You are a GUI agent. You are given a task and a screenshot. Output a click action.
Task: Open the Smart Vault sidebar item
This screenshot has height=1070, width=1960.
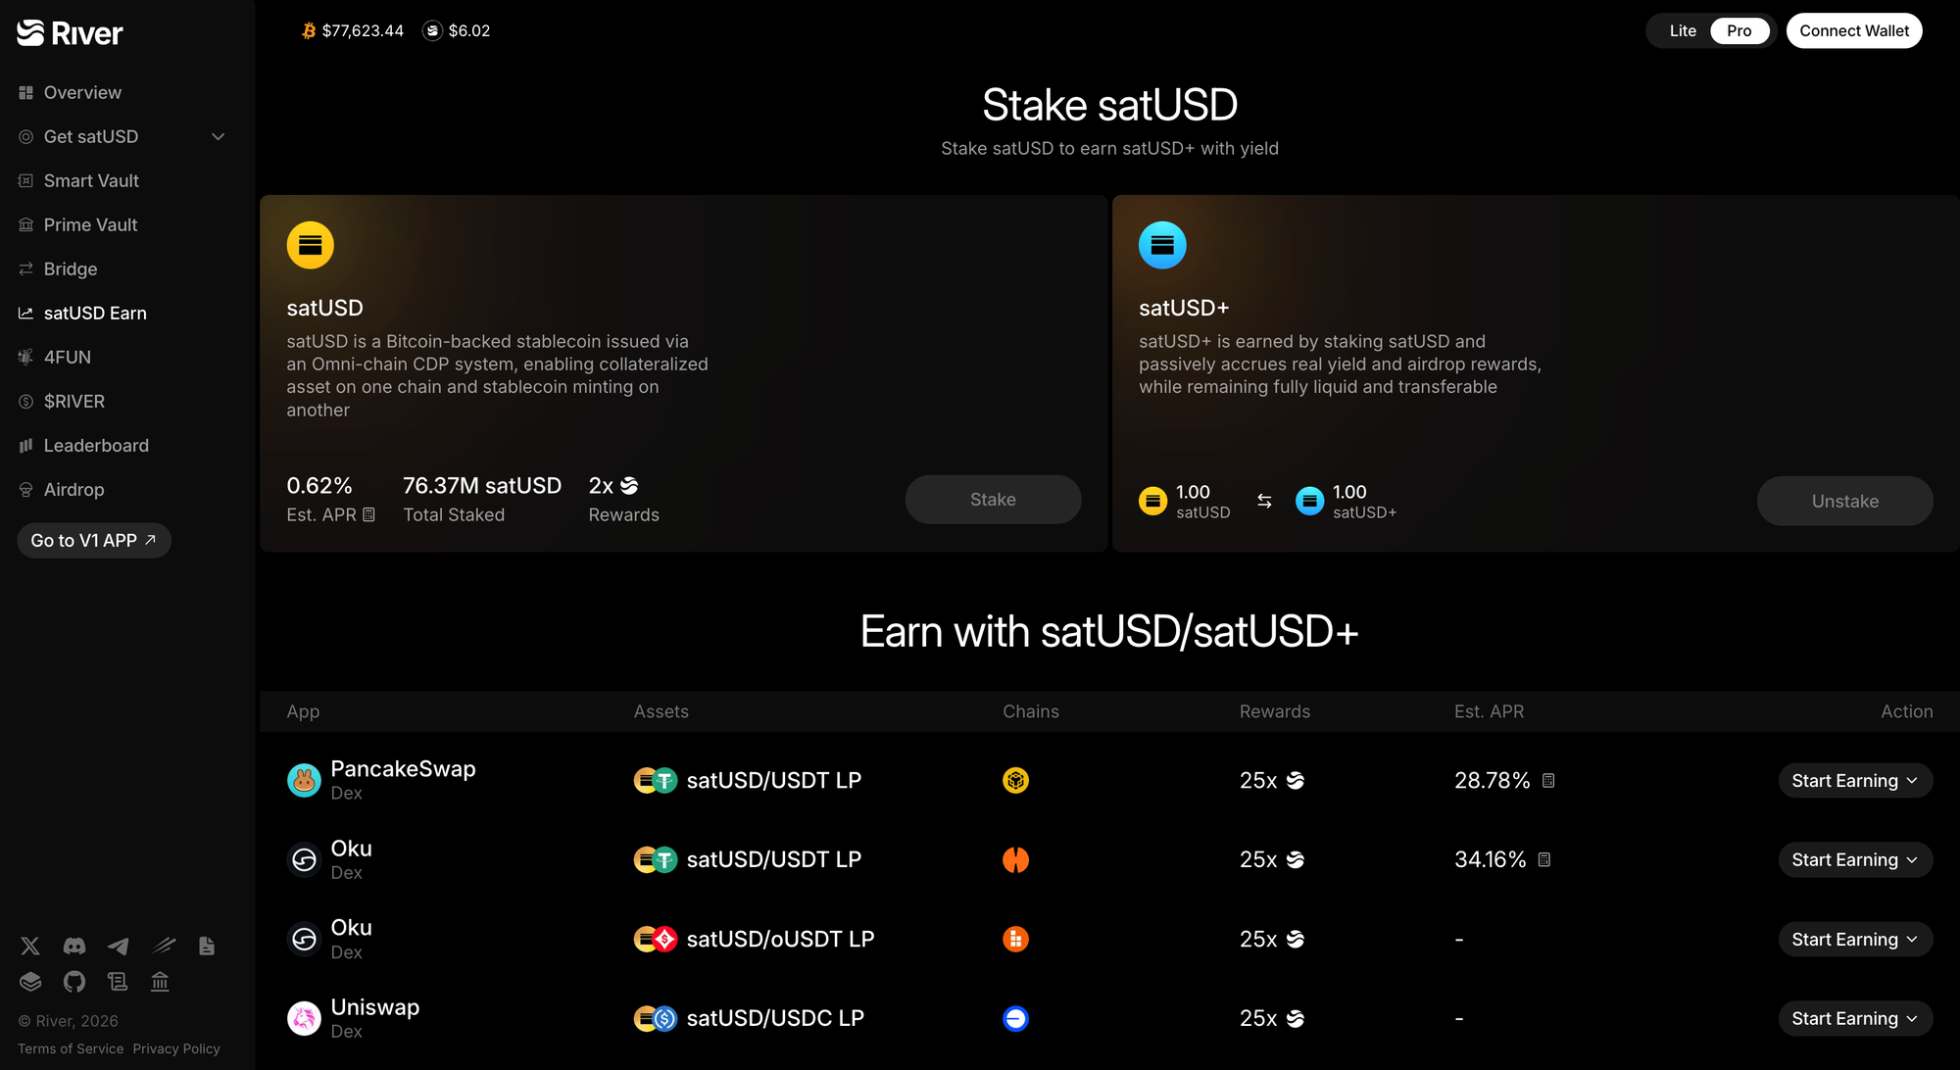point(91,180)
